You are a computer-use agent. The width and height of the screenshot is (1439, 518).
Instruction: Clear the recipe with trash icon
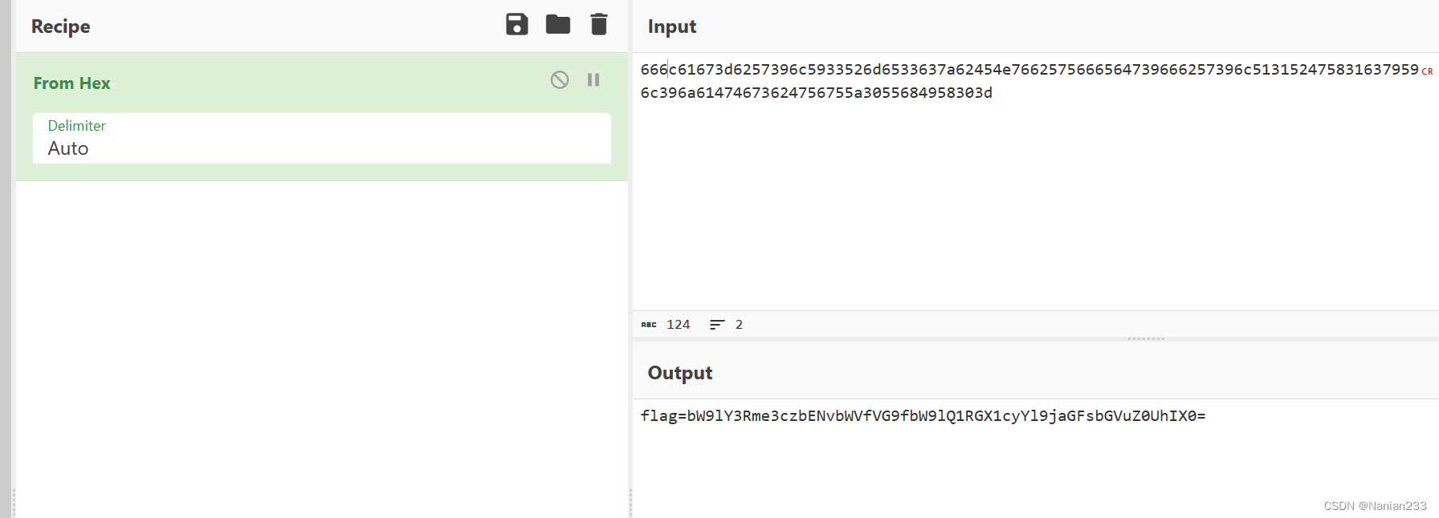coord(599,25)
